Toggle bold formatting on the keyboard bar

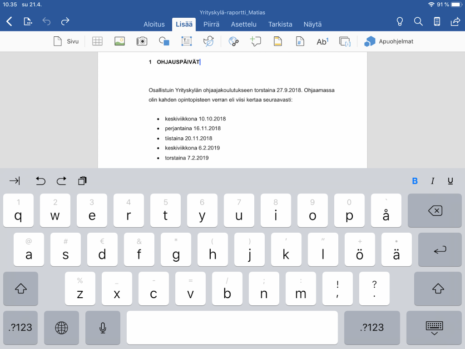[x=415, y=181]
